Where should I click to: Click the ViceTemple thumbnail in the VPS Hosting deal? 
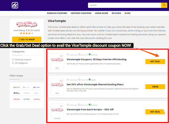click(57, 60)
